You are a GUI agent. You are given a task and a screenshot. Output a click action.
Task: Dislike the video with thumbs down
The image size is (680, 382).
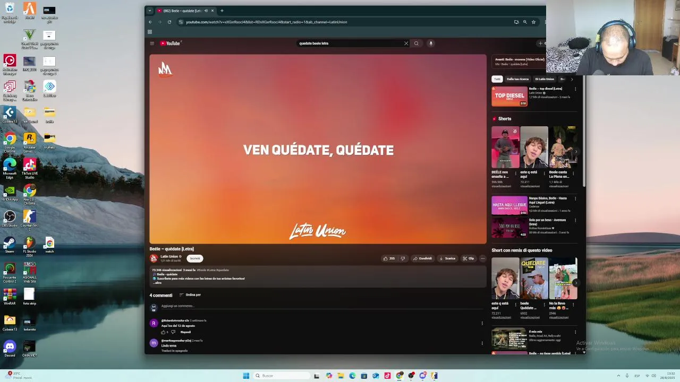pos(403,258)
